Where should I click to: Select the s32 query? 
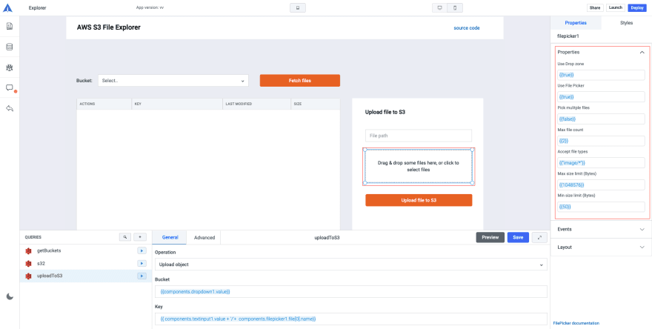point(41,263)
